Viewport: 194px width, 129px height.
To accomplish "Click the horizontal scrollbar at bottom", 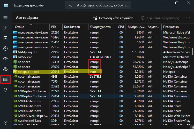I will [x=84, y=127].
